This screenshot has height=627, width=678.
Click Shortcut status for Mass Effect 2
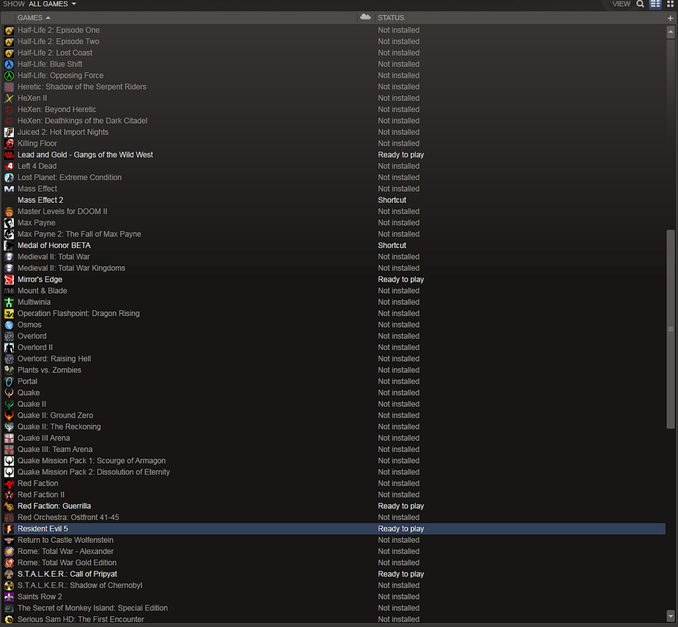pyautogui.click(x=392, y=200)
